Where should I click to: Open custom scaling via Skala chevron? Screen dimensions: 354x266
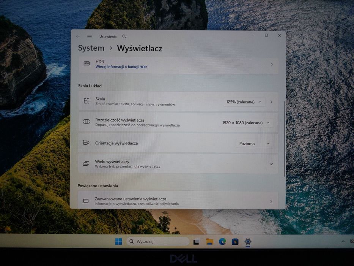(271, 102)
